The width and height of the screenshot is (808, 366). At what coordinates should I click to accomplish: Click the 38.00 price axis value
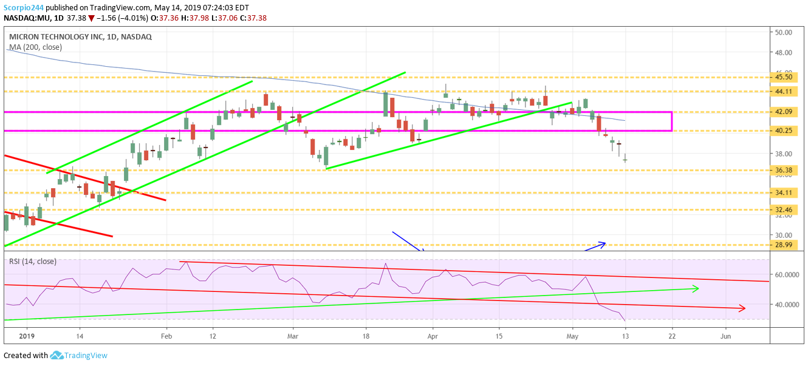click(784, 154)
